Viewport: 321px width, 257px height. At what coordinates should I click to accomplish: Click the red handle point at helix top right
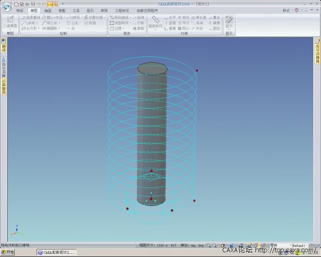[197, 71]
